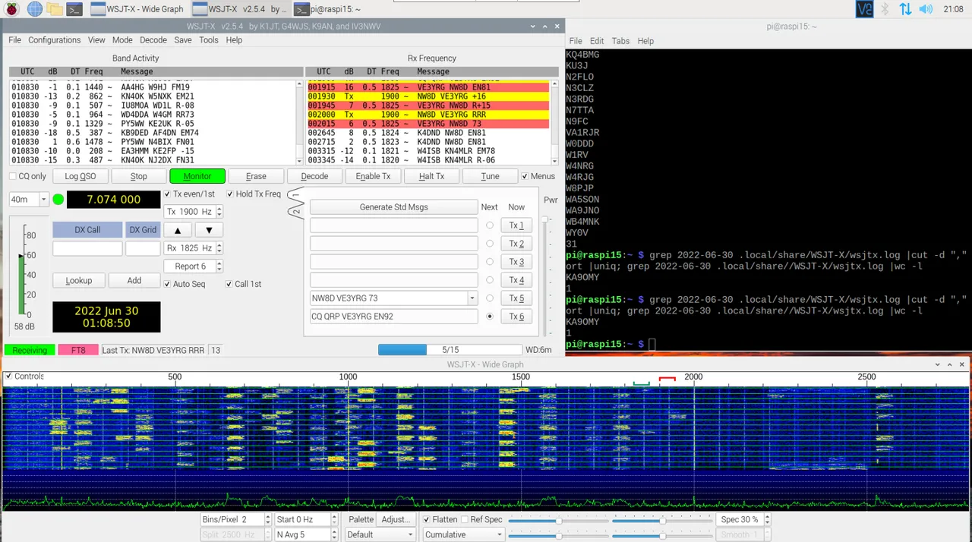
Task: Open the terminal's Tabs menu
Action: coord(620,41)
